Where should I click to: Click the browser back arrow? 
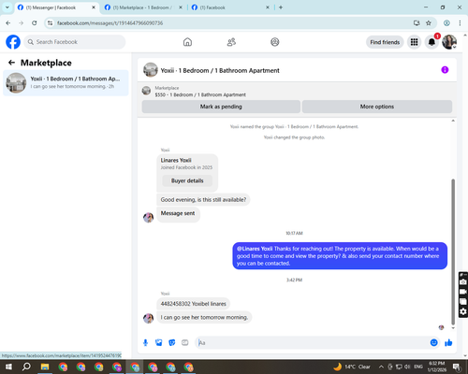click(8, 23)
